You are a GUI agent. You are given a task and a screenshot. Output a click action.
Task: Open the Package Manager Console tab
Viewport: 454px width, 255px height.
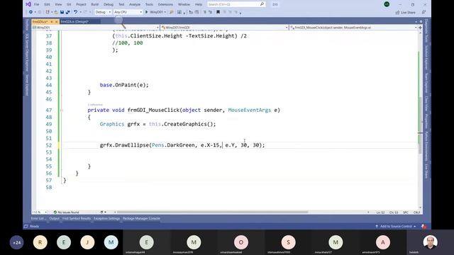141,219
